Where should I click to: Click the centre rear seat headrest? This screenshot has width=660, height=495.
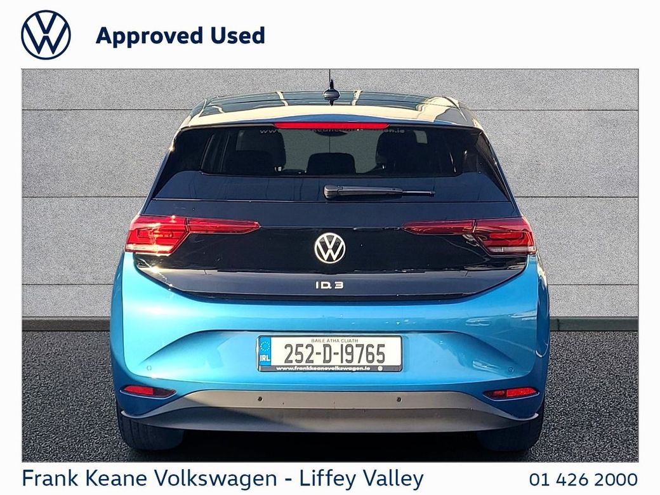[331, 163]
